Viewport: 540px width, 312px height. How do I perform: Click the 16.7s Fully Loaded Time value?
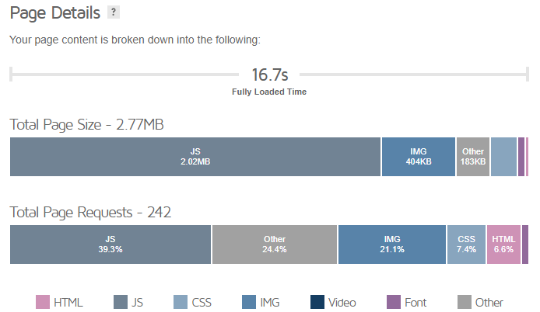point(270,75)
